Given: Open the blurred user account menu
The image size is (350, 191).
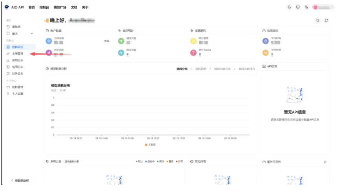Looking at the screenshot, I should [323, 7].
